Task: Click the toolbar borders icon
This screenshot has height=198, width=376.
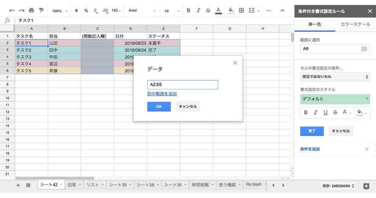Action: pyautogui.click(x=241, y=11)
